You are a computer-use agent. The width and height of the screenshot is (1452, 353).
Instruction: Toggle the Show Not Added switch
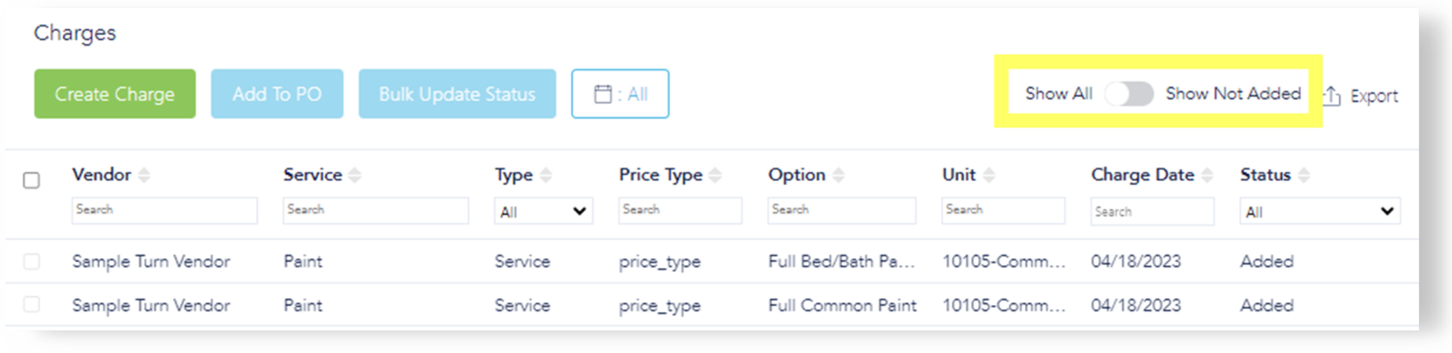tap(1129, 93)
